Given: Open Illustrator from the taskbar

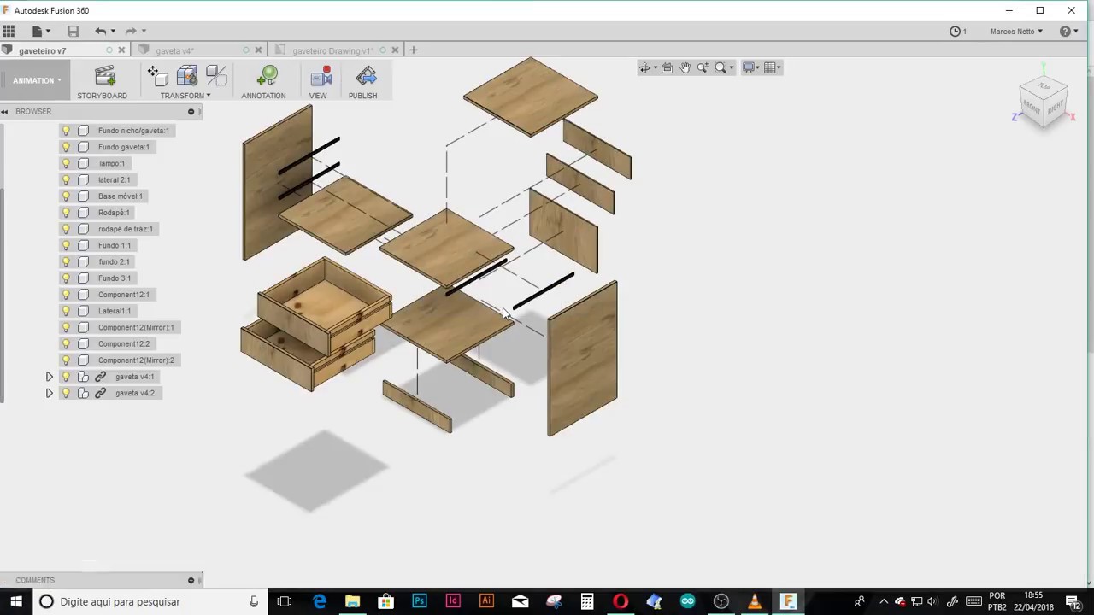Looking at the screenshot, I should coord(486,601).
